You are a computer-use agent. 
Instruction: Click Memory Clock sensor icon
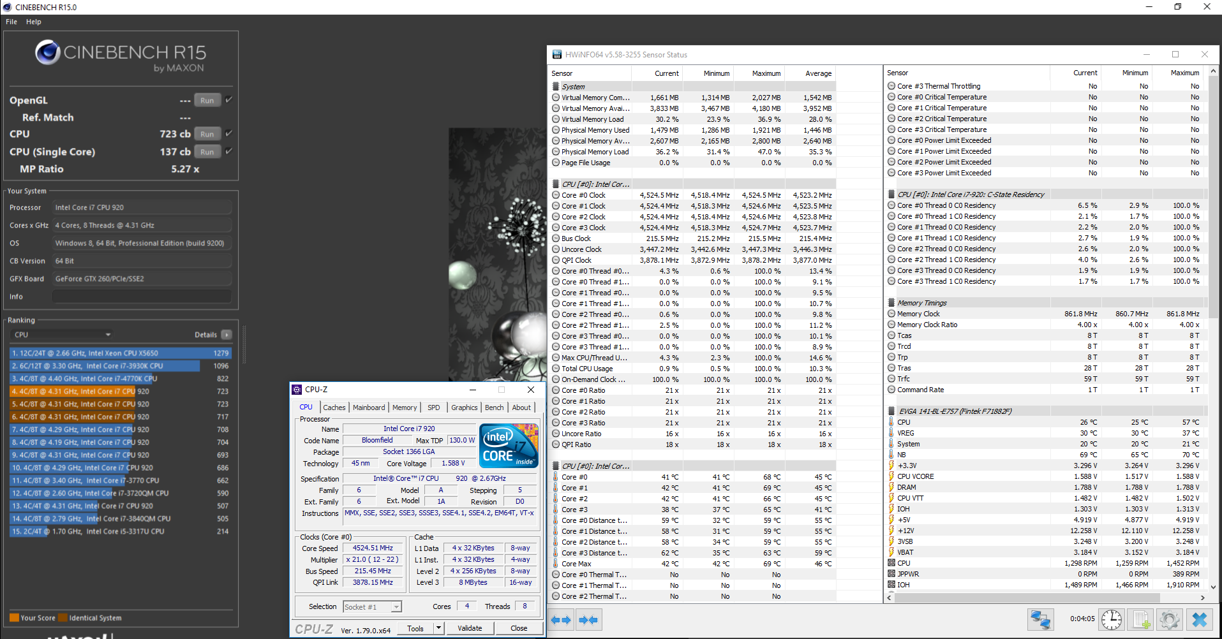(891, 314)
